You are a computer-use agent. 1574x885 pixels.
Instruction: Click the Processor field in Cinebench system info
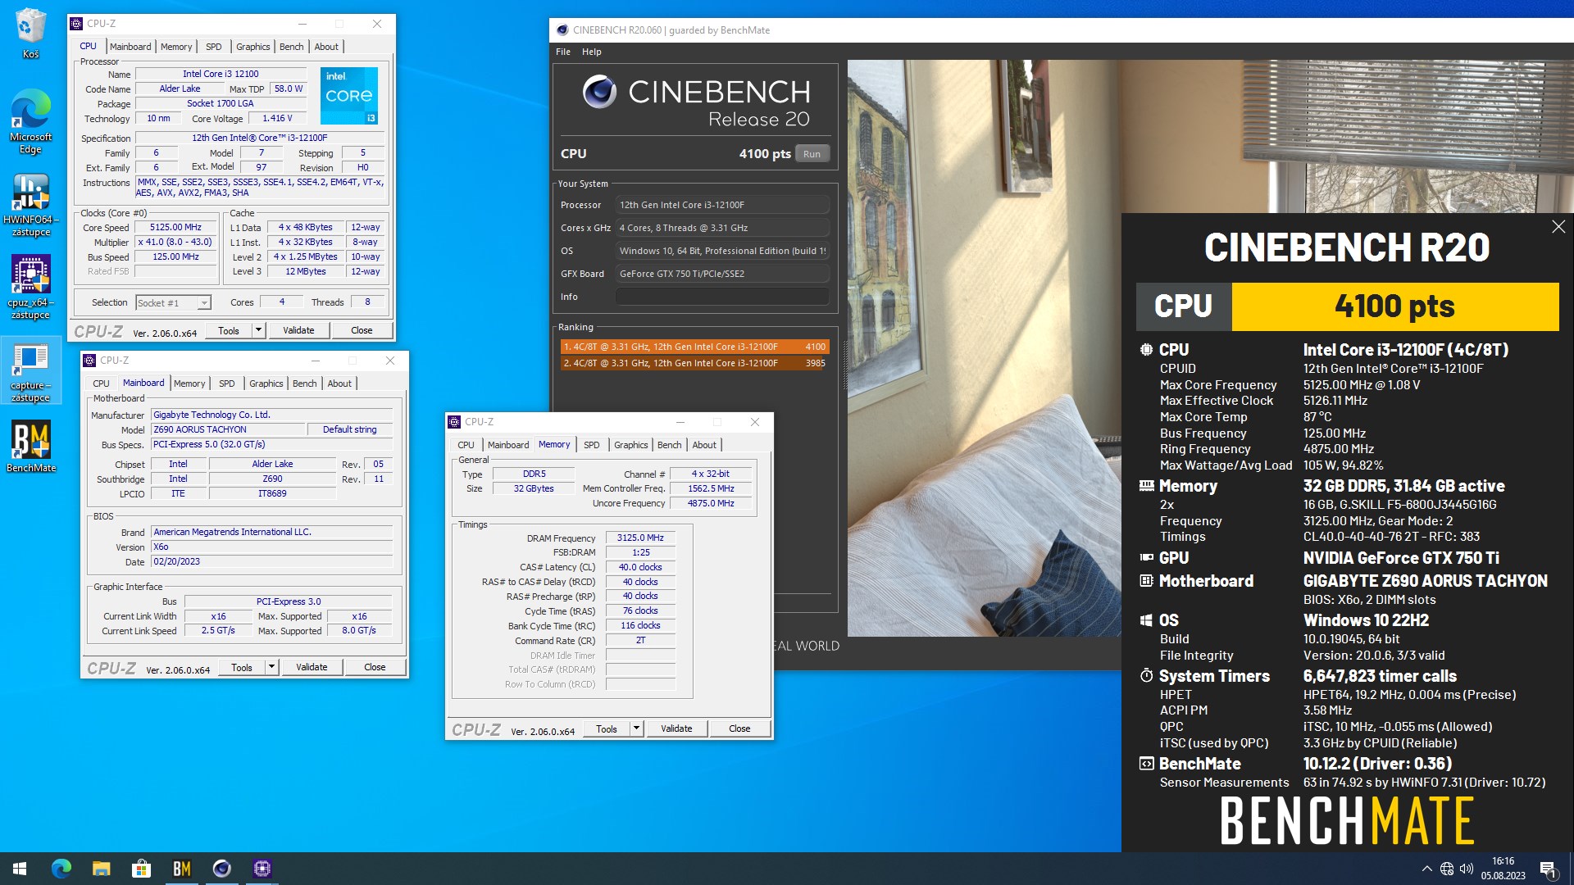pos(722,205)
